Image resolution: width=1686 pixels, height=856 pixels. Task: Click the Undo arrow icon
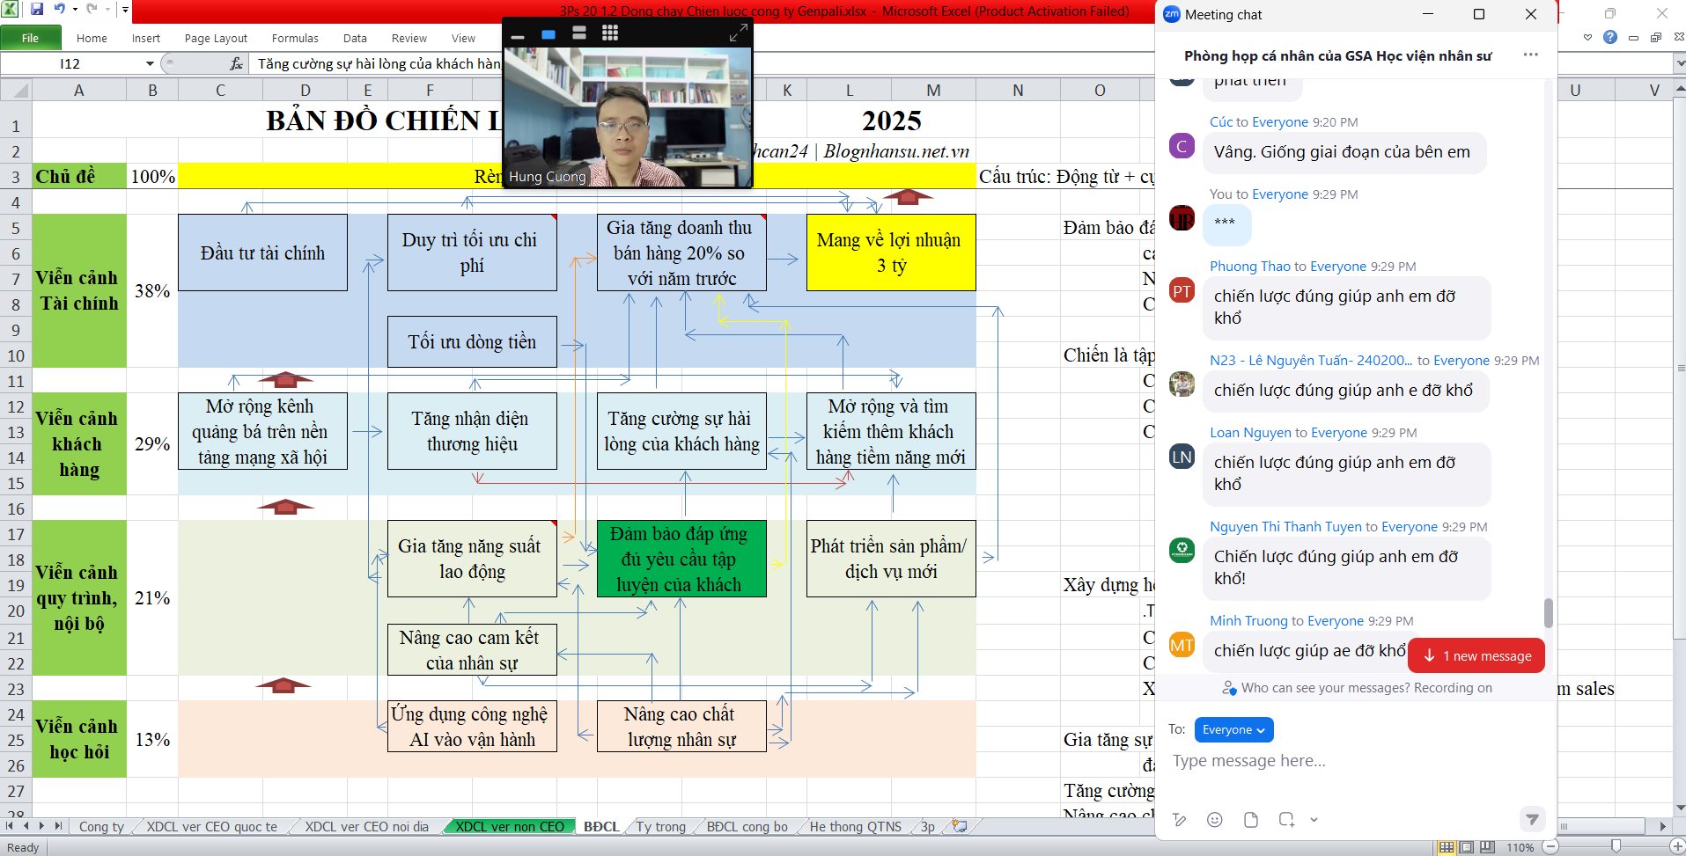coord(59,10)
